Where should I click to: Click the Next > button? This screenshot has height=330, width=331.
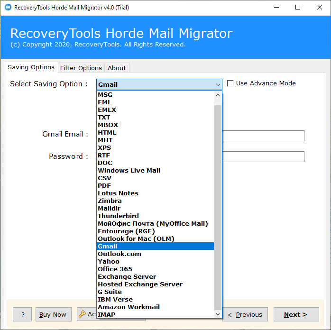[296, 315]
